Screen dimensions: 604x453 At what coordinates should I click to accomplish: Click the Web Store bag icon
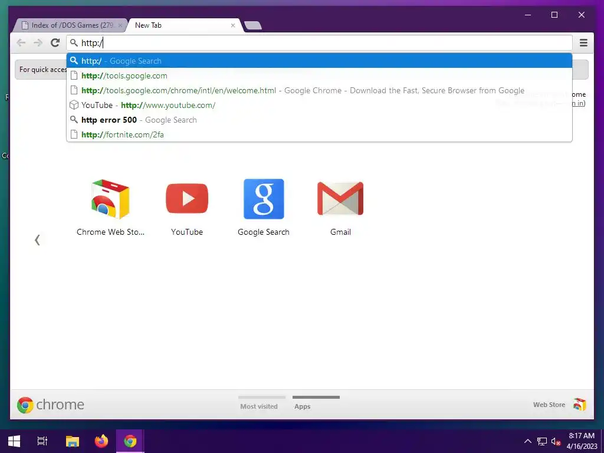coord(579,405)
